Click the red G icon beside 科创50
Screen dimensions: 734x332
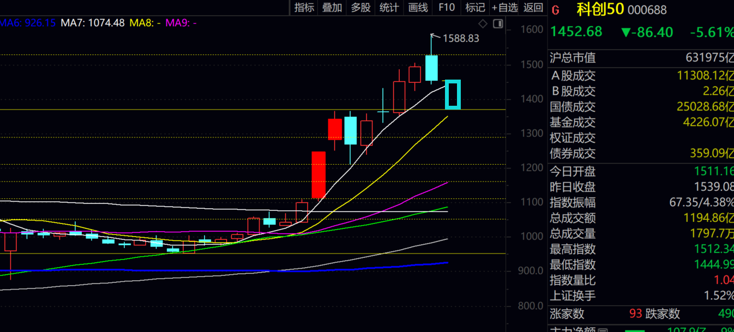pyautogui.click(x=556, y=10)
